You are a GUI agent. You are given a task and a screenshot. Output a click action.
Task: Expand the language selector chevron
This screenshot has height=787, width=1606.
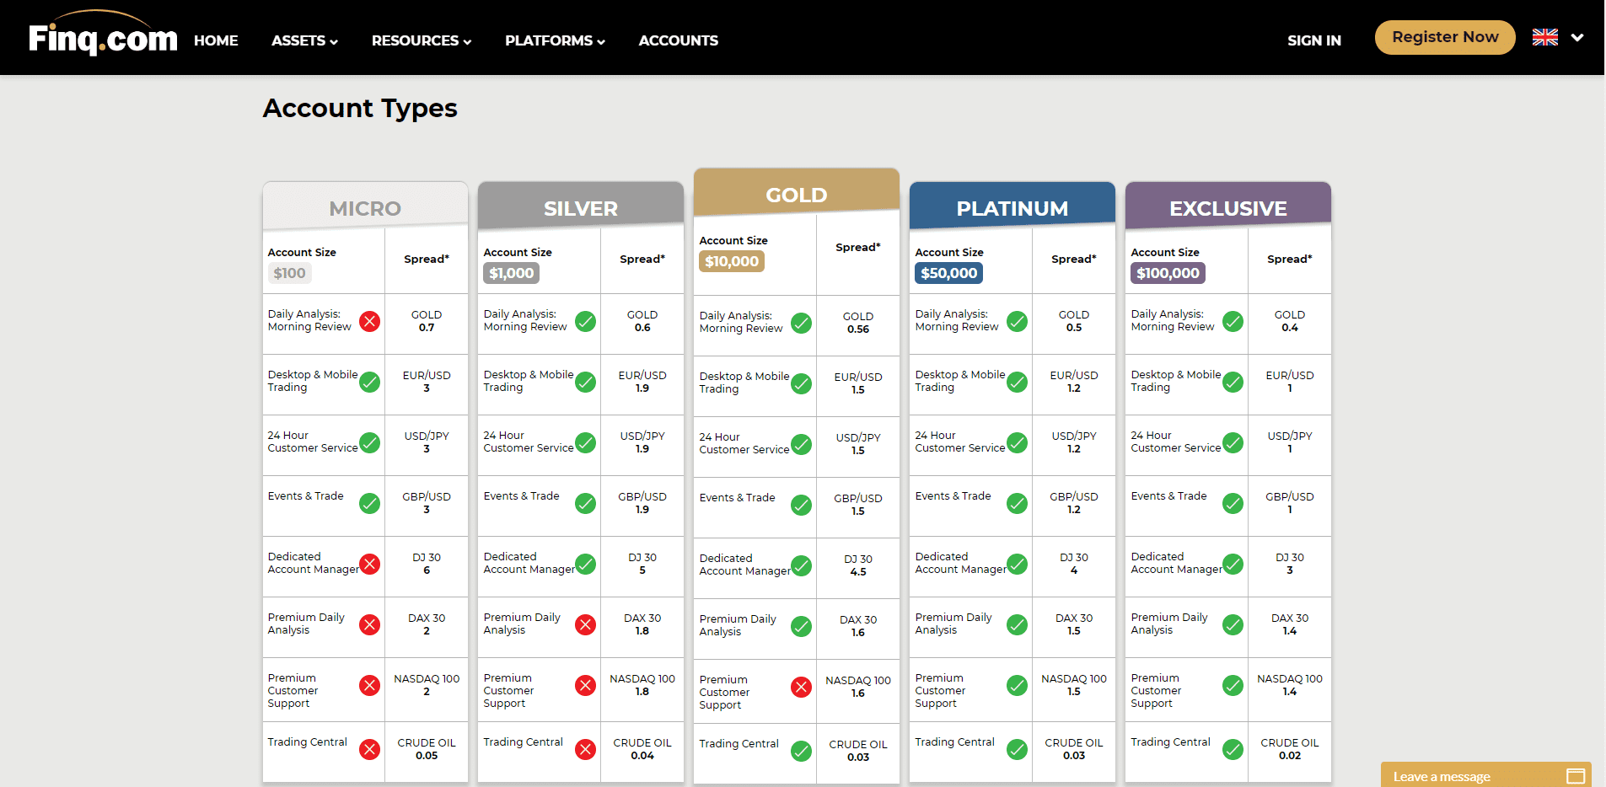tap(1577, 37)
